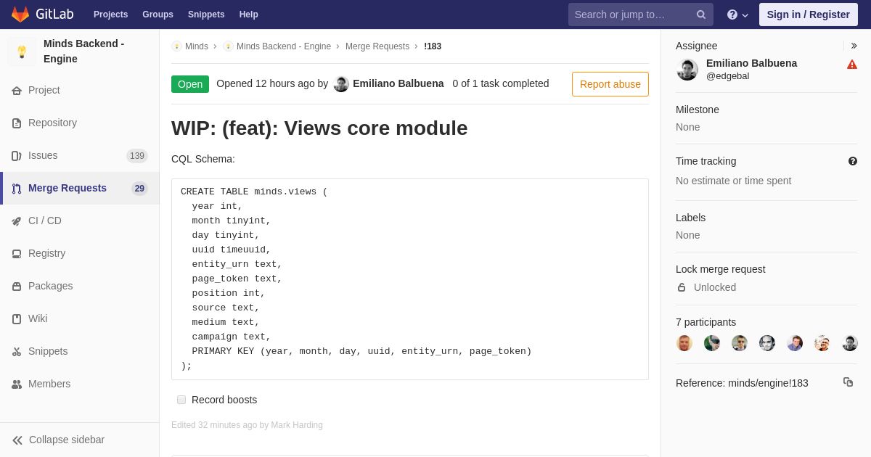Click the fifth participant avatar
Viewport: 871px width, 457px height.
pyautogui.click(x=795, y=343)
